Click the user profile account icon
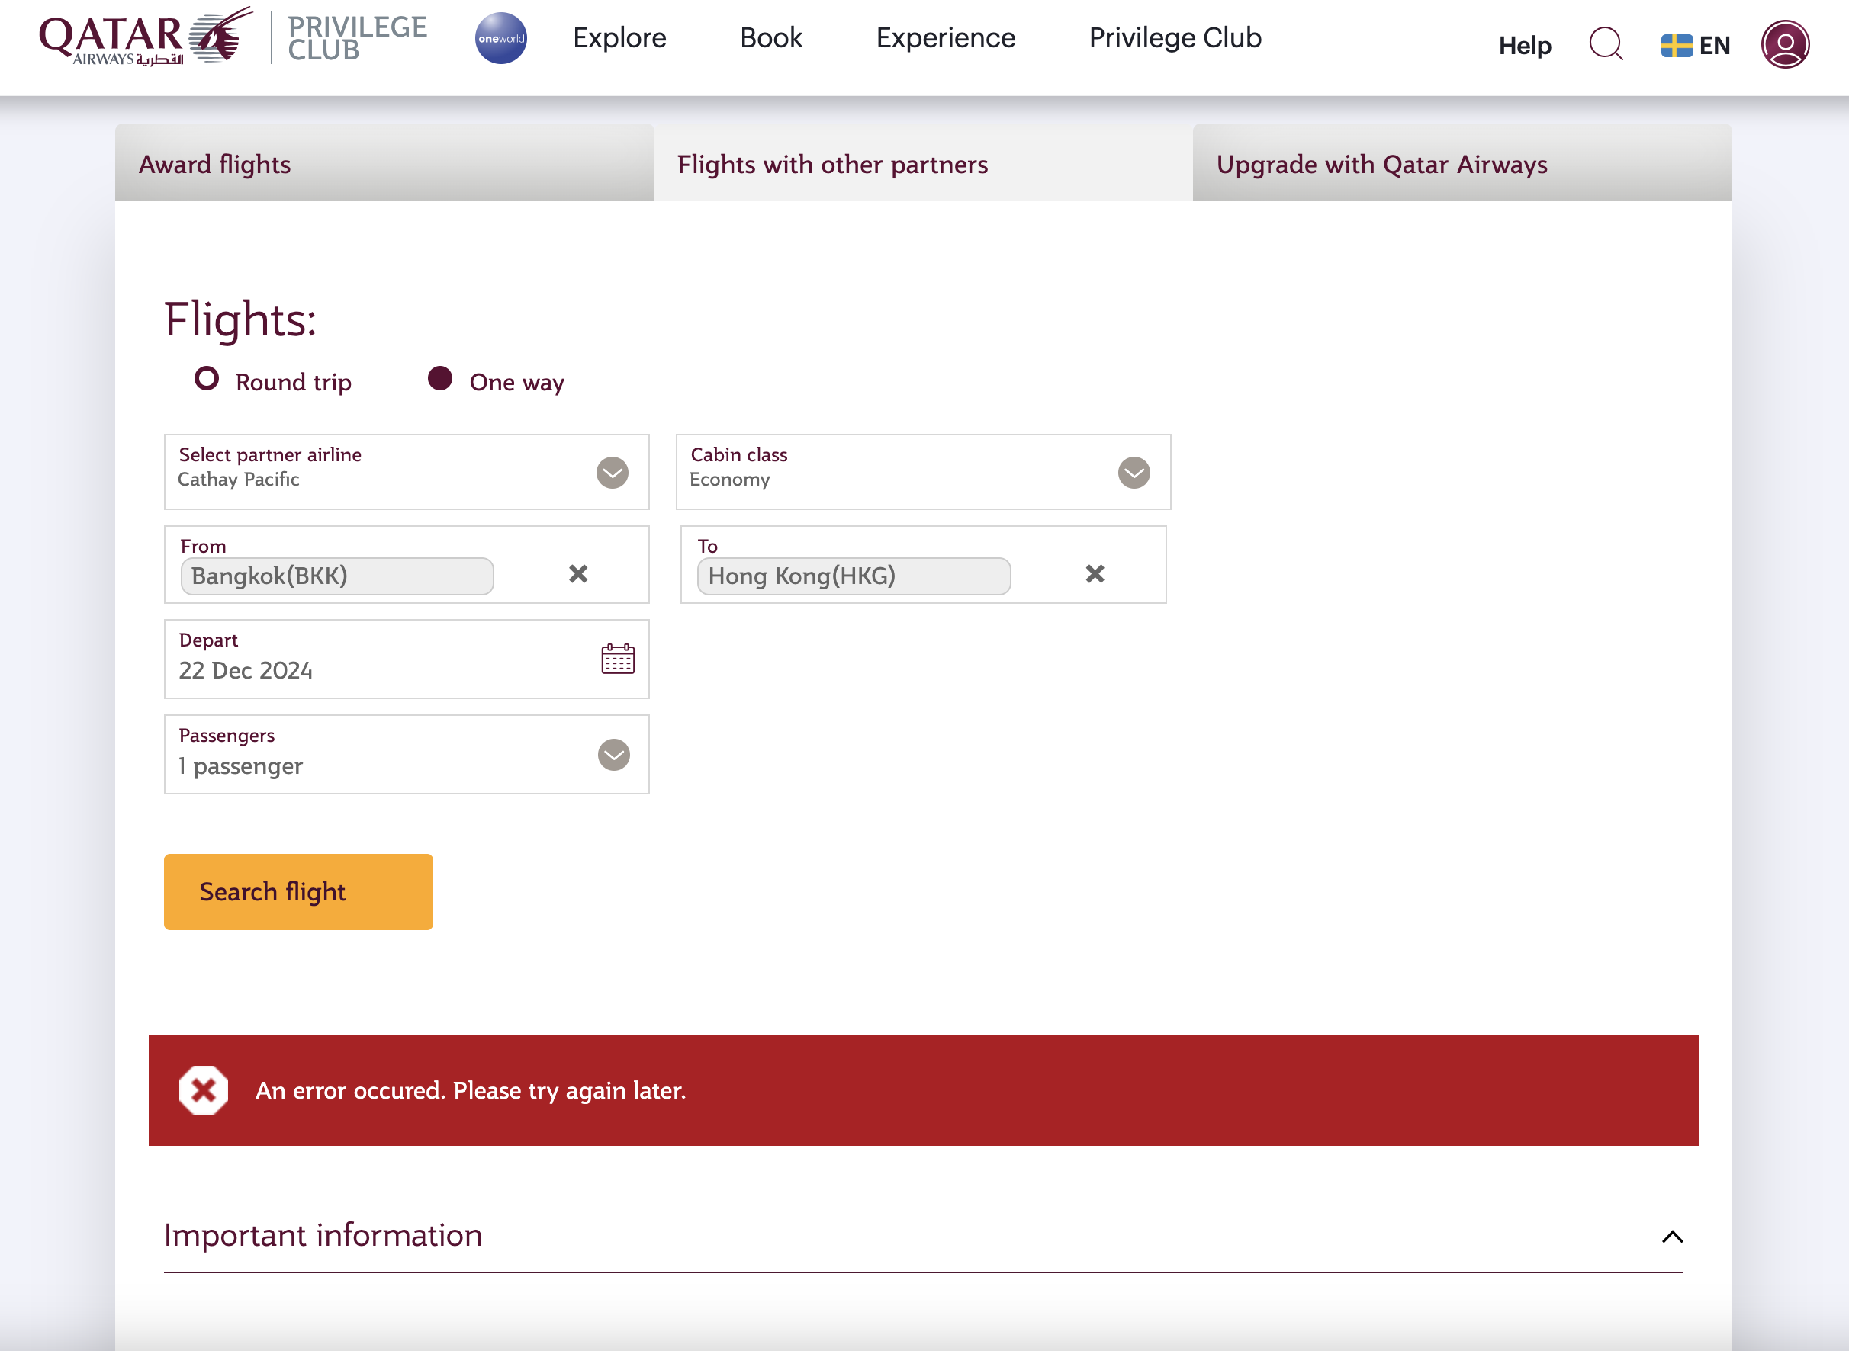 tap(1784, 43)
